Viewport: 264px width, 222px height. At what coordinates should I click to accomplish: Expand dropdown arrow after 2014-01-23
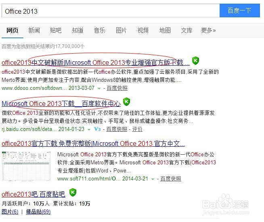pos(89,129)
